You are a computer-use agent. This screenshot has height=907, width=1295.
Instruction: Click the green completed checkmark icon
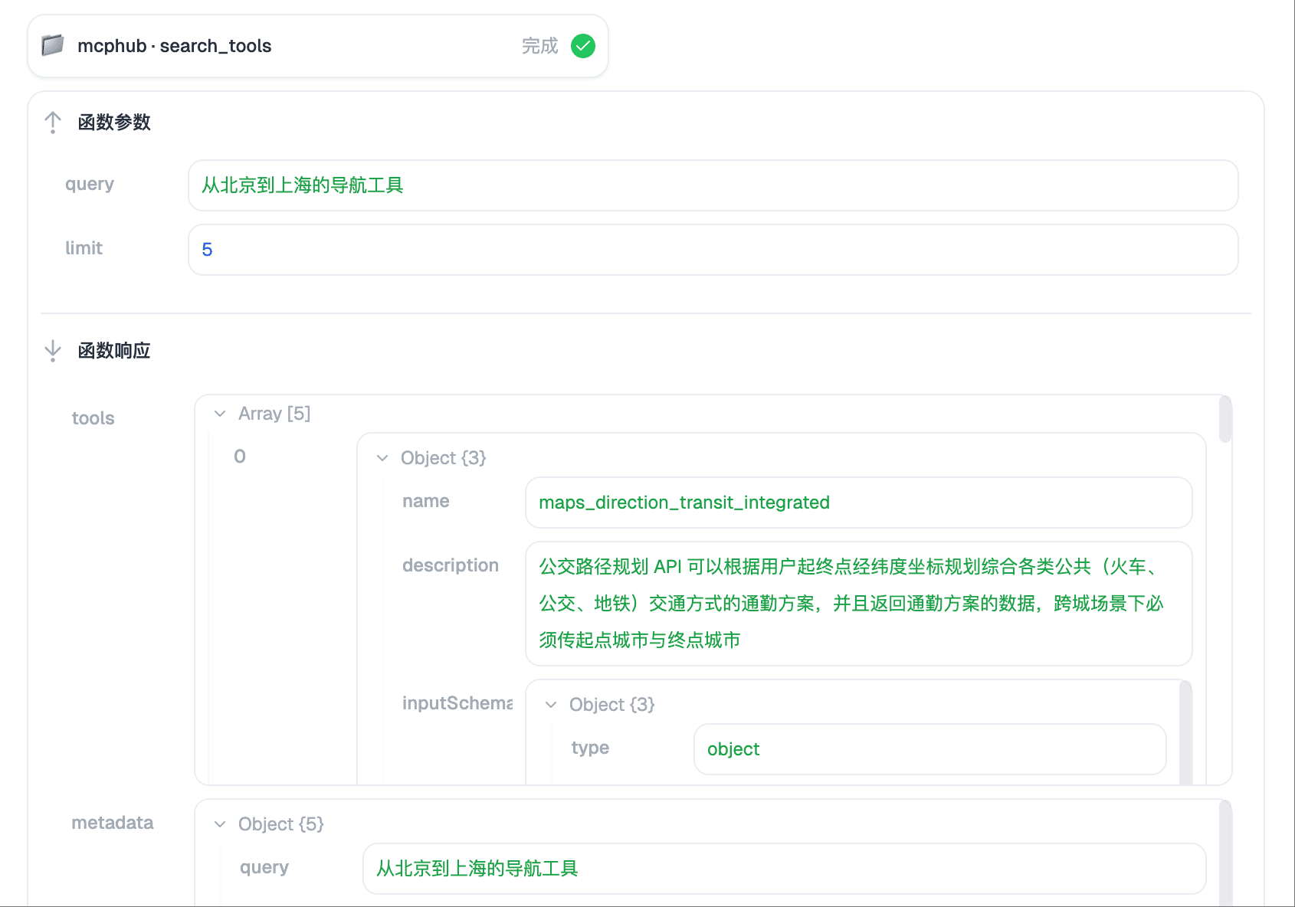[583, 46]
